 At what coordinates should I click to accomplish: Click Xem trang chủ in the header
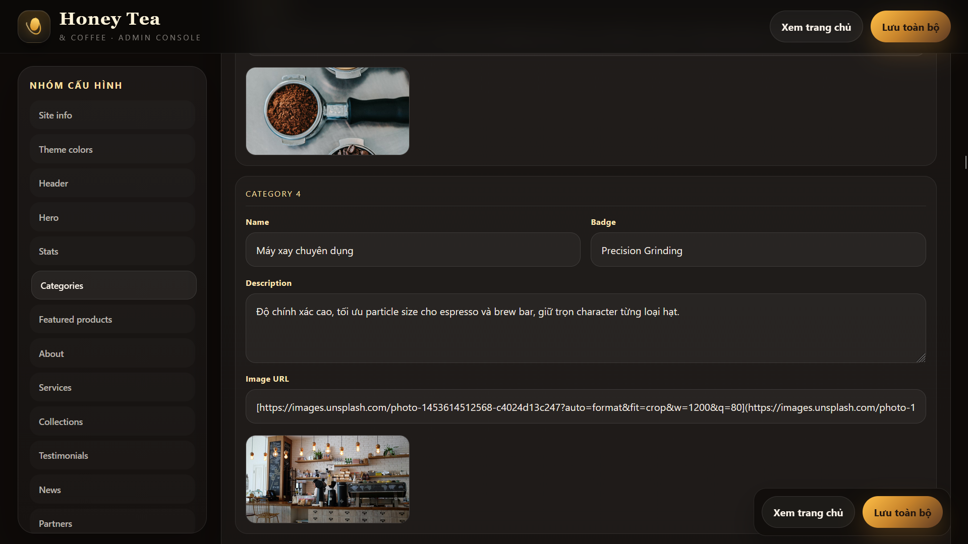[x=816, y=26]
